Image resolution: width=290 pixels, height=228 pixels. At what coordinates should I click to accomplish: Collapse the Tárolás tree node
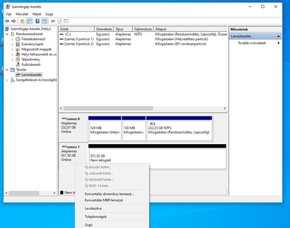click(7, 70)
